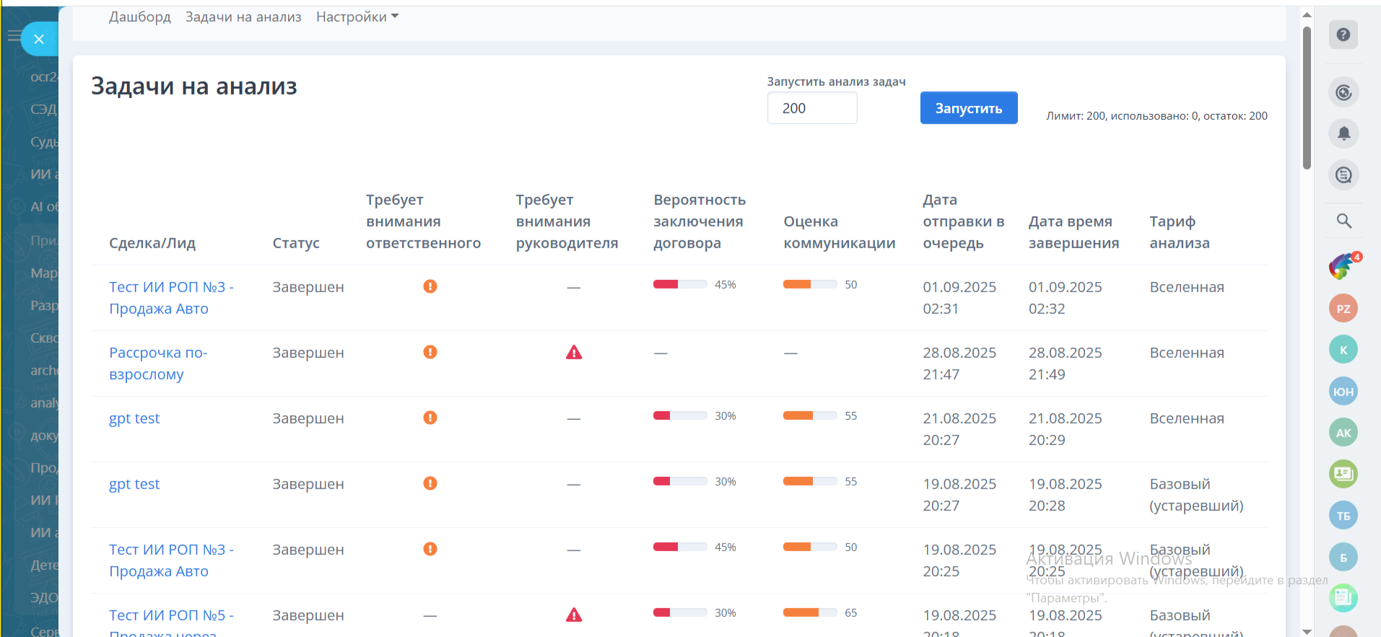The image size is (1381, 637).
Task: Open the colorful feather icon with badge
Action: (x=1341, y=266)
